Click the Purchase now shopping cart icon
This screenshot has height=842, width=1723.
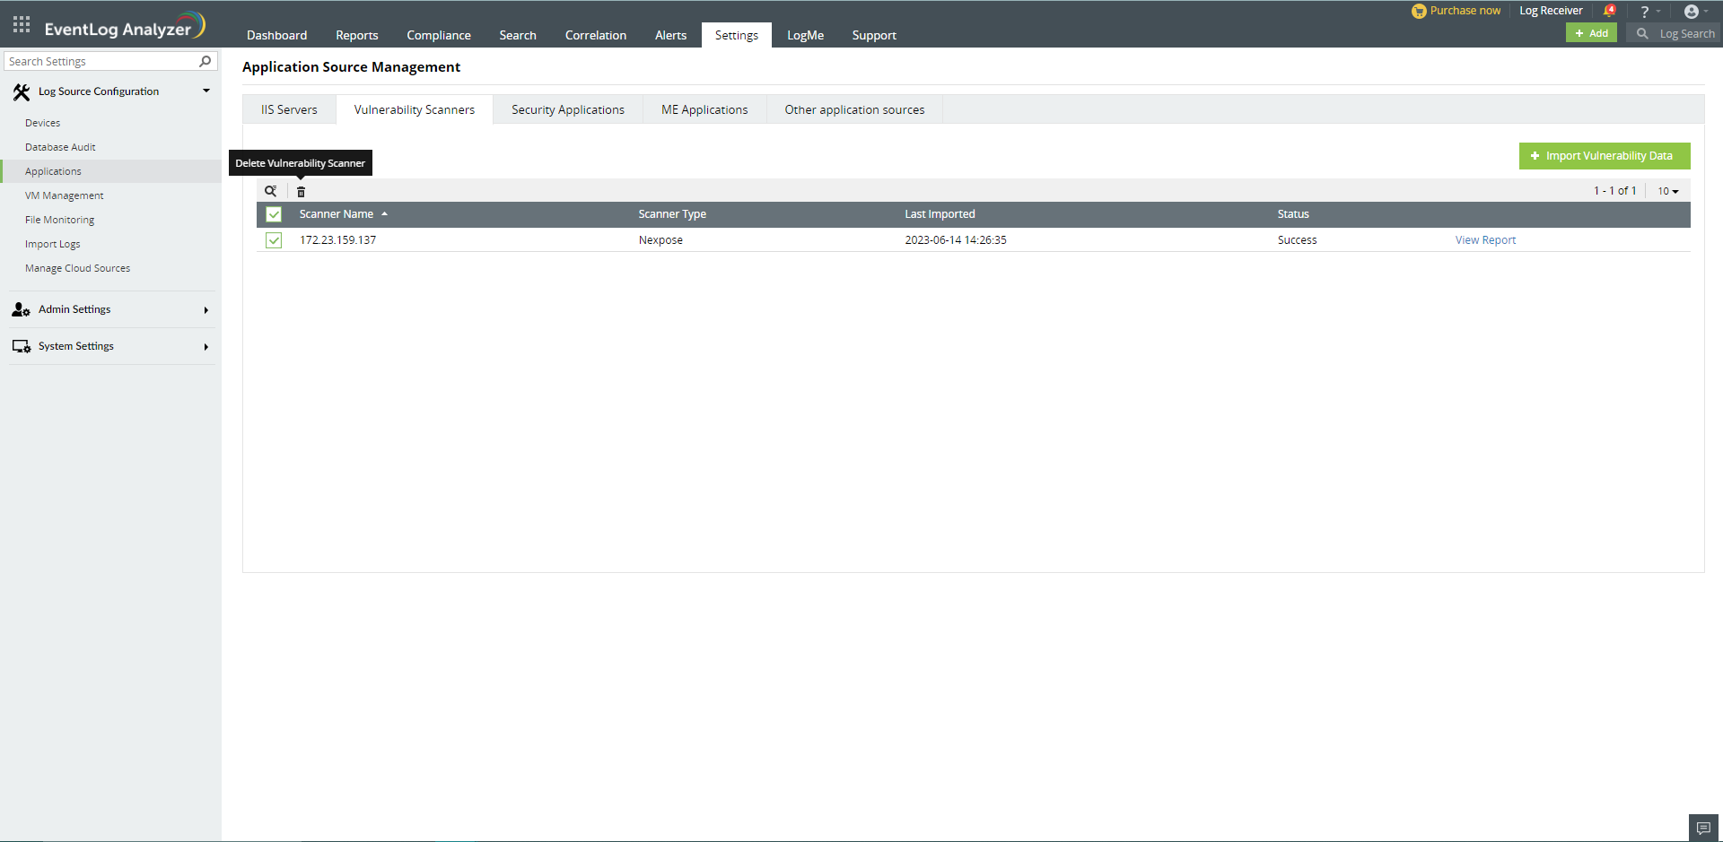pyautogui.click(x=1418, y=10)
